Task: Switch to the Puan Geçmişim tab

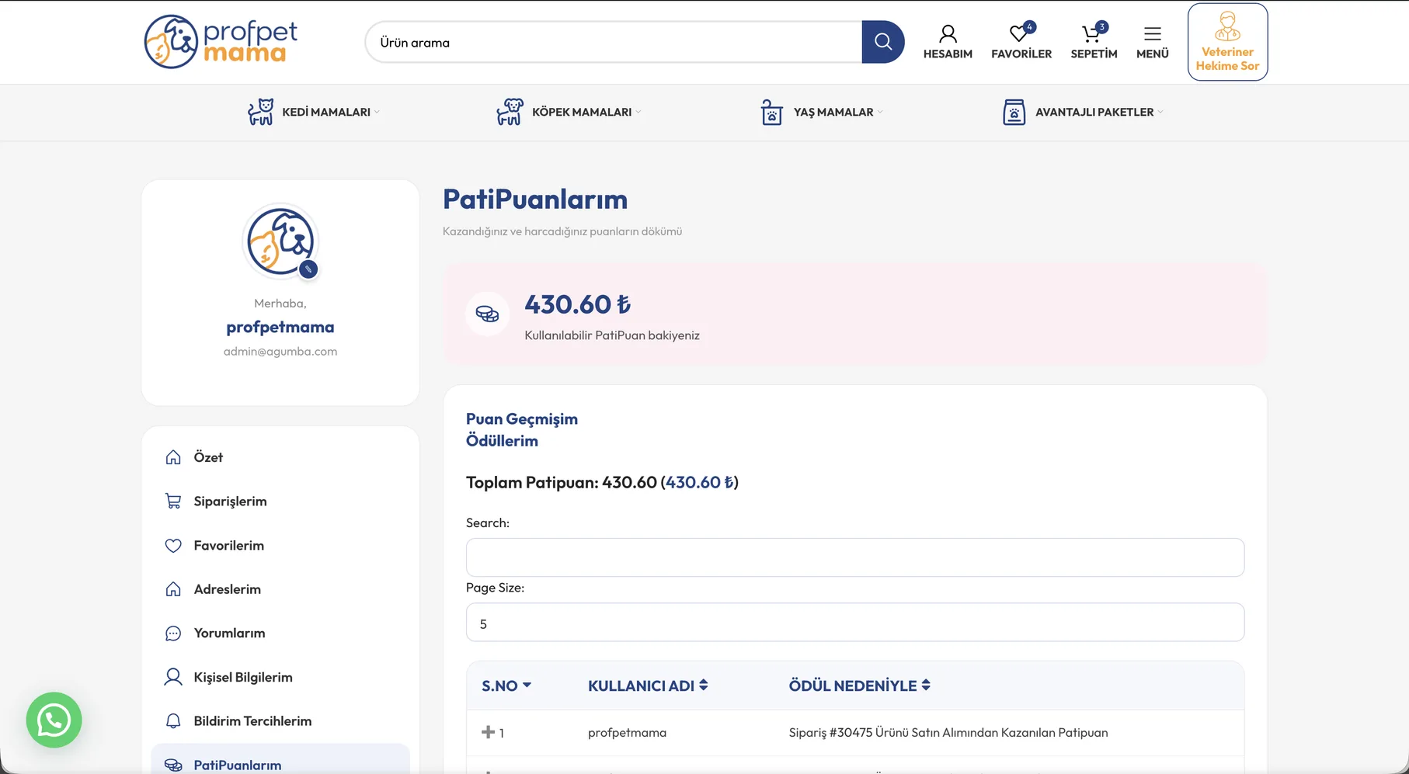Action: [x=522, y=419]
